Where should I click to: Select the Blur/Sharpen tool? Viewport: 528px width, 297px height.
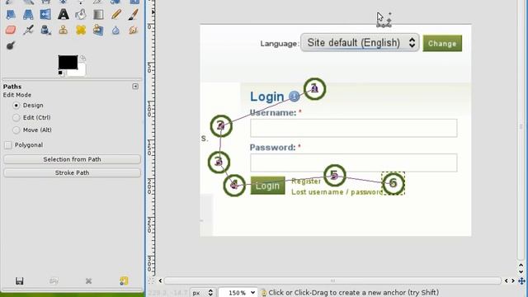coord(115,30)
